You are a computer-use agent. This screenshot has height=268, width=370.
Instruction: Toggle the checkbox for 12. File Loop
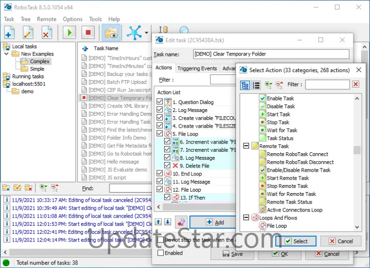pyautogui.click(x=160, y=189)
